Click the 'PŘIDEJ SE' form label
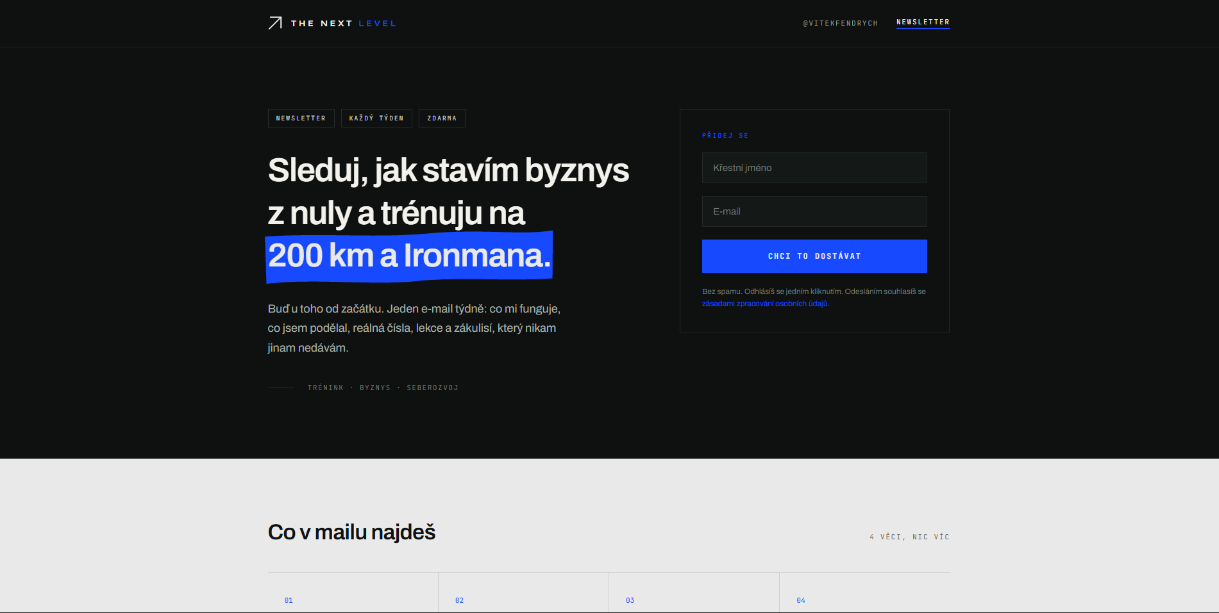Image resolution: width=1219 pixels, height=613 pixels. 725,136
